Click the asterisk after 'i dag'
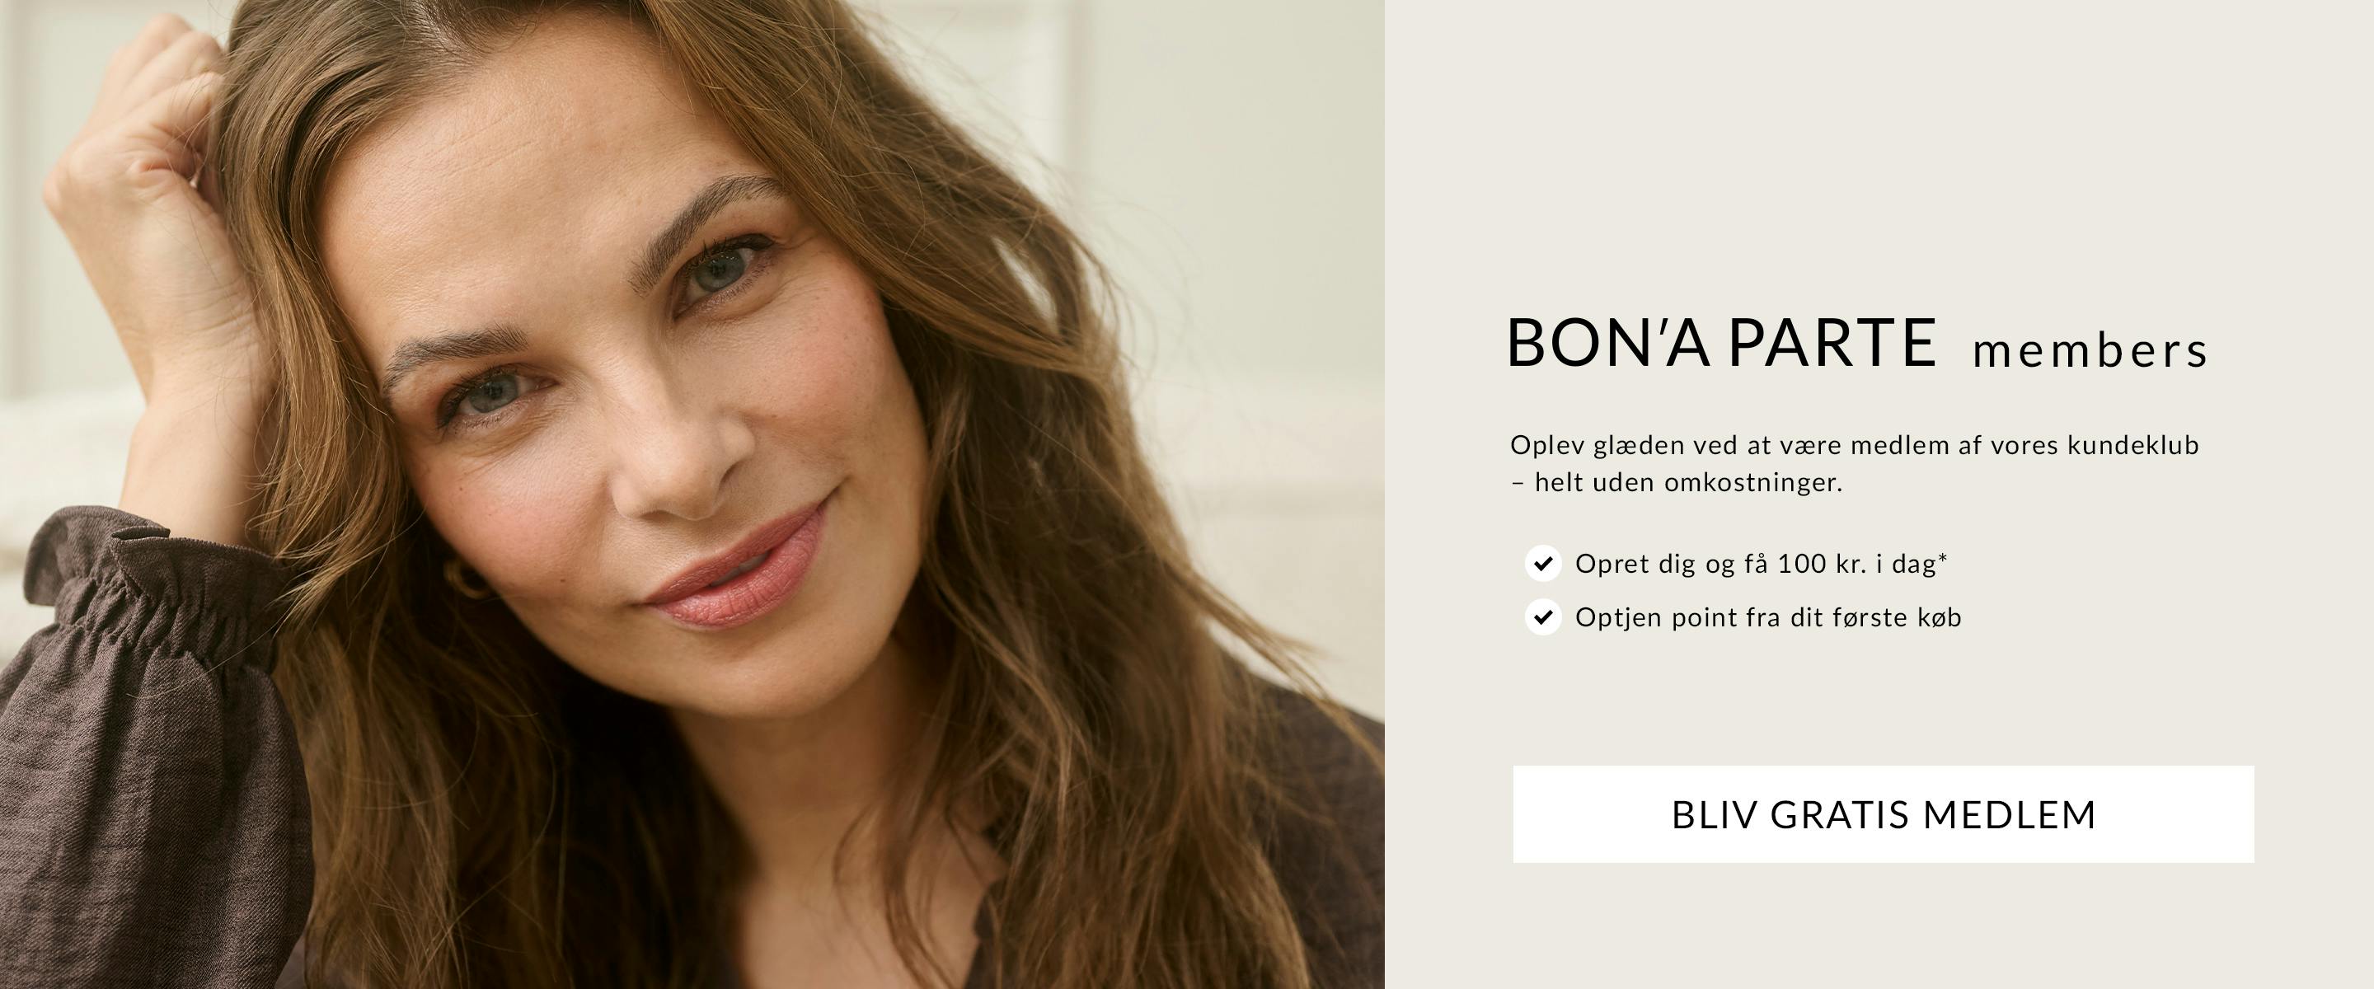The image size is (2374, 989). 1943,556
